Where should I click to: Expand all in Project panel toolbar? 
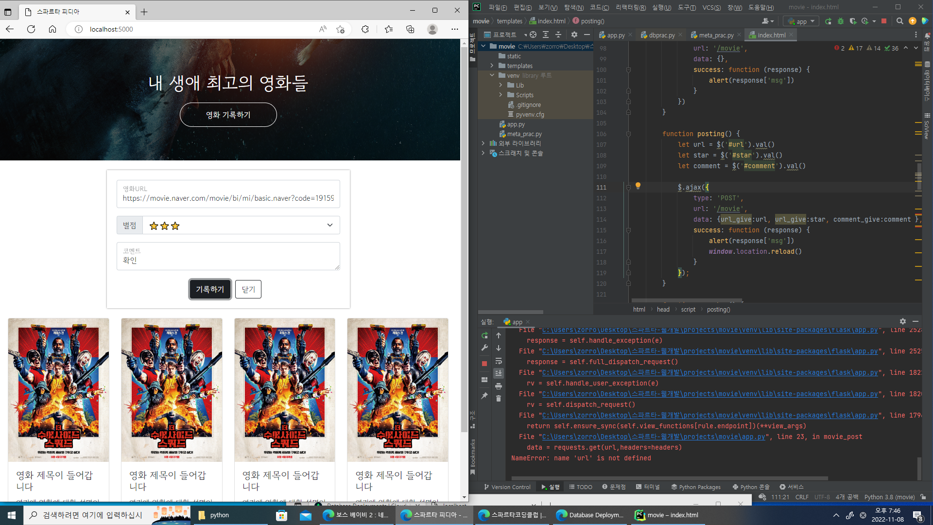(x=546, y=35)
